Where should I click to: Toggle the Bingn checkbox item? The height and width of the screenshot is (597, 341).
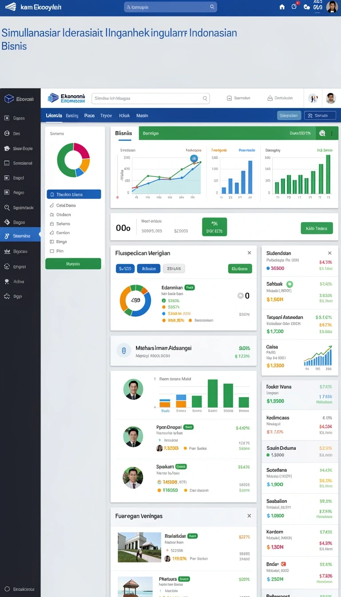click(58, 242)
